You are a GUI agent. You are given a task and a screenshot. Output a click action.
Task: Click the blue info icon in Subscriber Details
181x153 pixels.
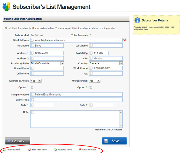pyautogui.click(x=137, y=20)
